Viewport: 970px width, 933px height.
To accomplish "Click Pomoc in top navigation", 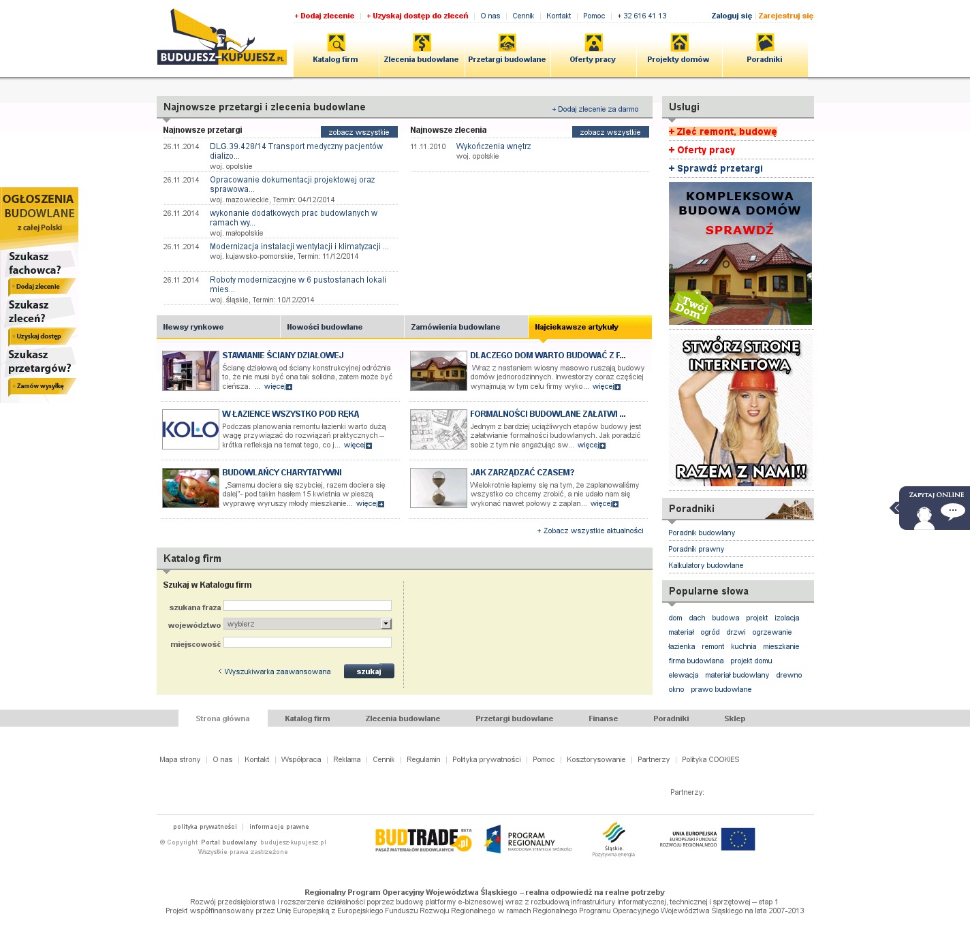I will pos(594,16).
